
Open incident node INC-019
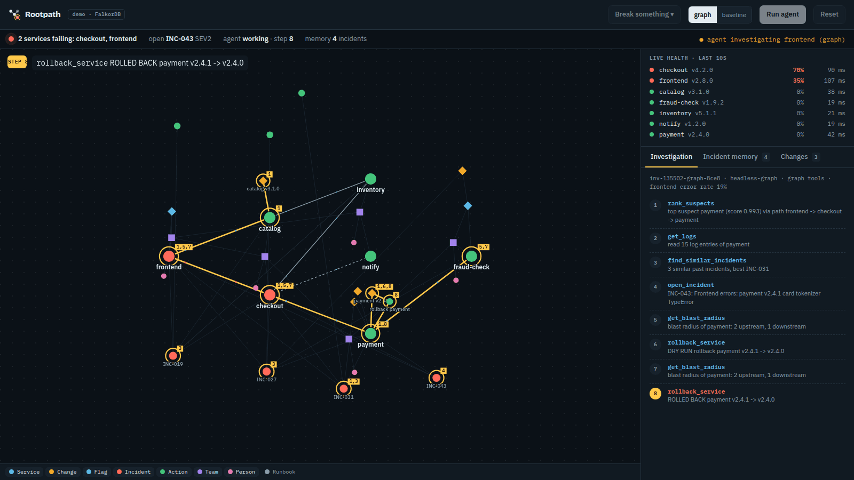coord(172,355)
